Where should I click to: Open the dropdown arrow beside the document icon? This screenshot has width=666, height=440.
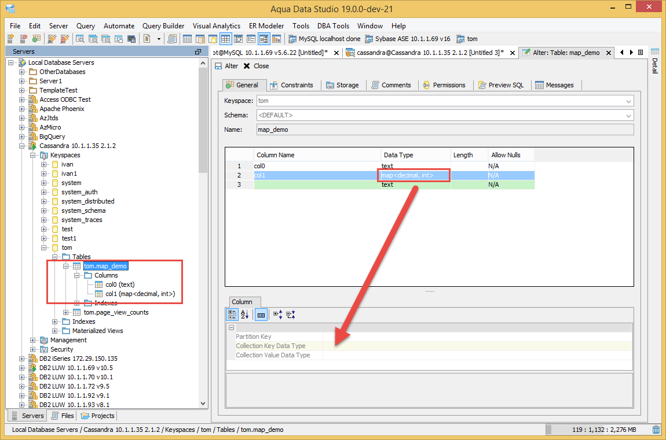[x=159, y=39]
